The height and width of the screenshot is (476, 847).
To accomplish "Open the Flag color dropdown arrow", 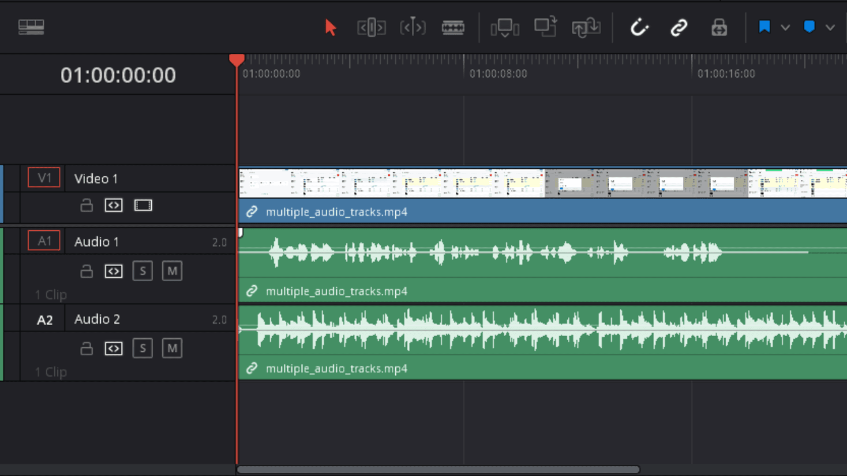I will [x=785, y=27].
